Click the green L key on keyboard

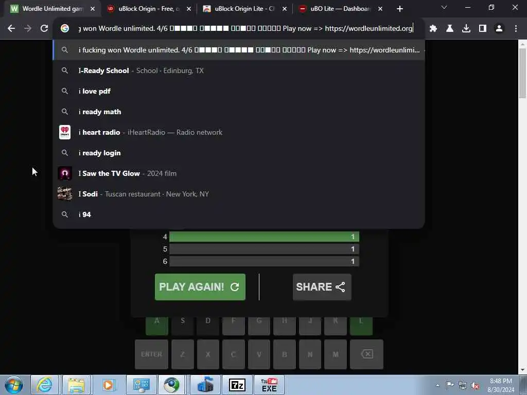point(361,325)
